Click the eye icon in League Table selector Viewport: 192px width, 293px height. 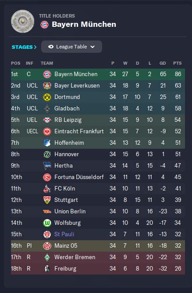point(51,47)
